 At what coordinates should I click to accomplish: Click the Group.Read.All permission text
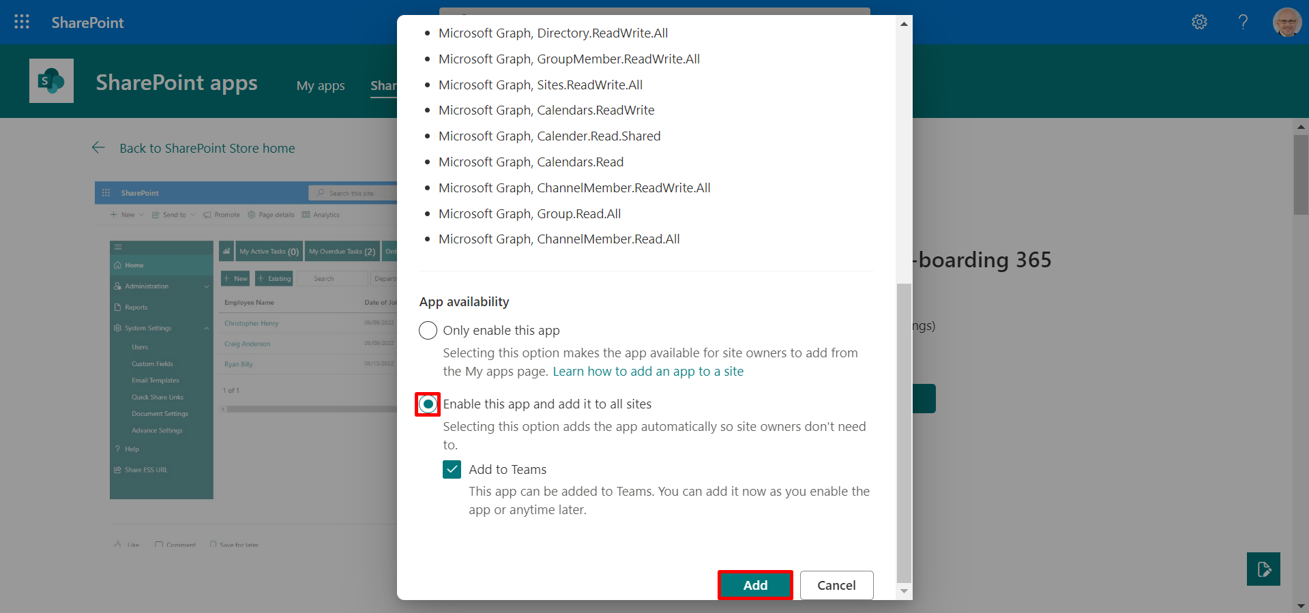point(529,213)
